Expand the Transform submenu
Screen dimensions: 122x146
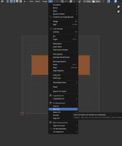(x=63, y=5)
